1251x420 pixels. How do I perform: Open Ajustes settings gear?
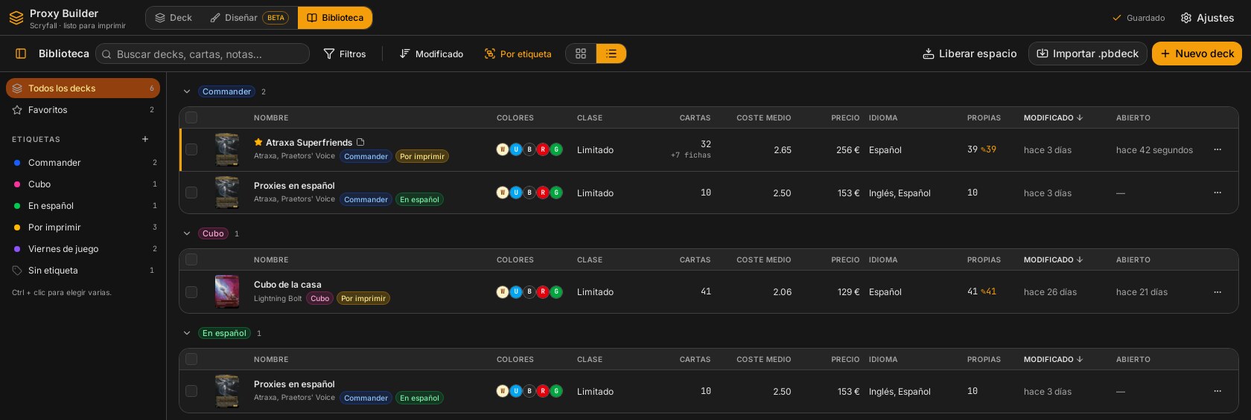(1207, 18)
